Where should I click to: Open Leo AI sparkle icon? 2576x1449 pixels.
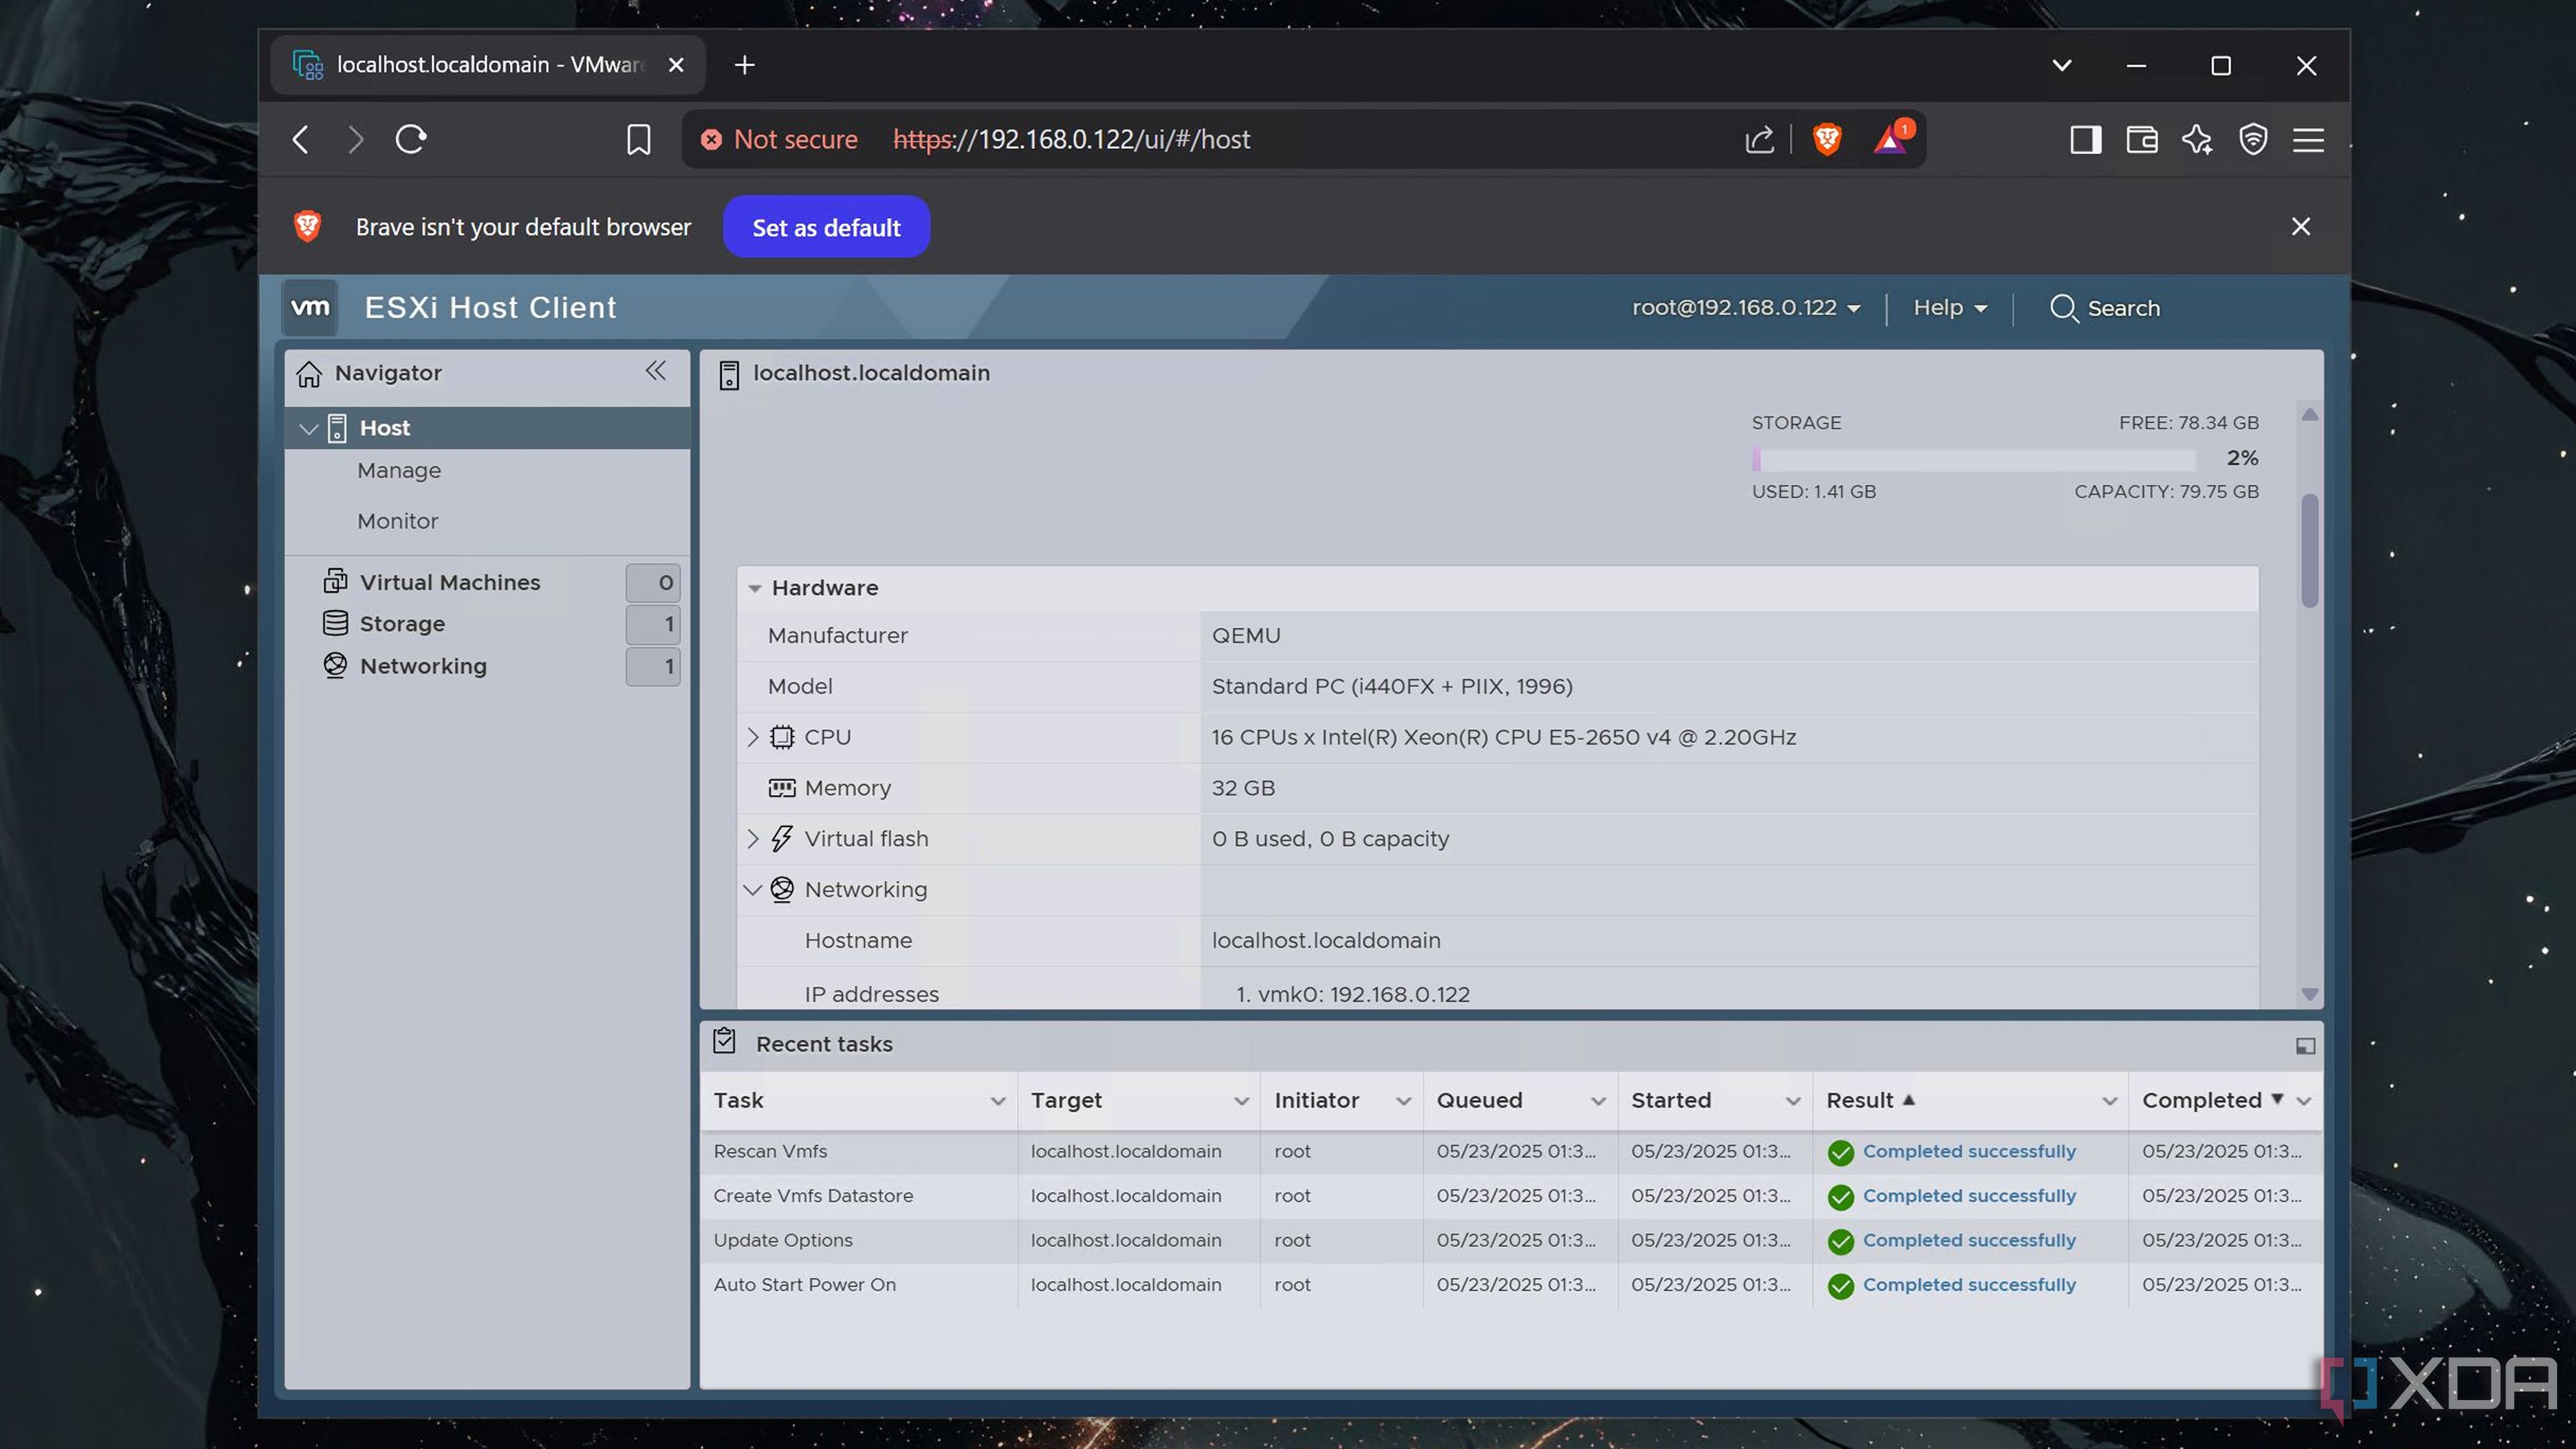click(x=2197, y=139)
